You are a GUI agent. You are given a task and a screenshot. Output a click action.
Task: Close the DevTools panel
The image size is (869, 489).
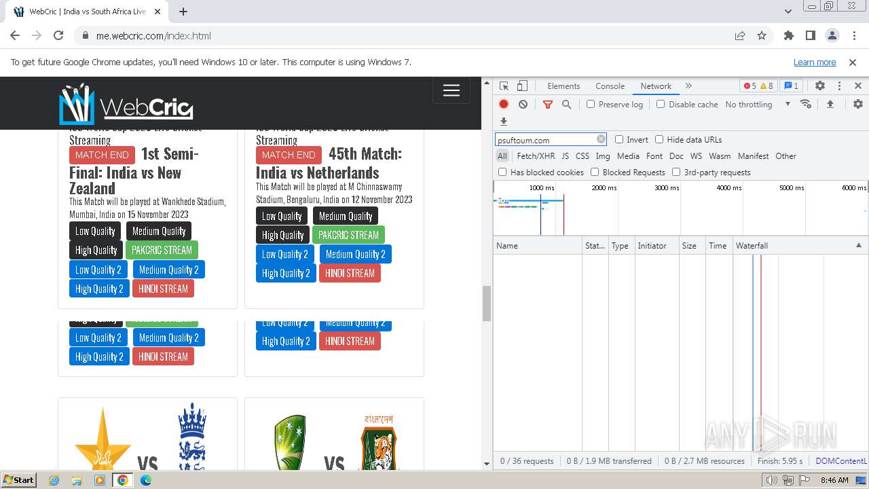click(858, 86)
